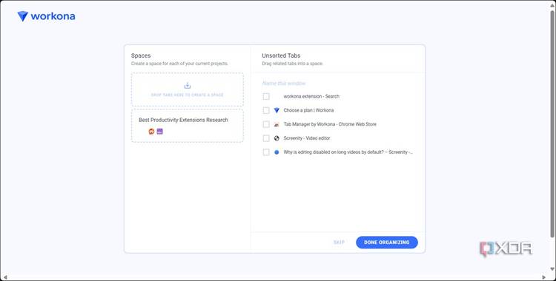Click the Skip button
The height and width of the screenshot is (281, 556).
tap(339, 243)
